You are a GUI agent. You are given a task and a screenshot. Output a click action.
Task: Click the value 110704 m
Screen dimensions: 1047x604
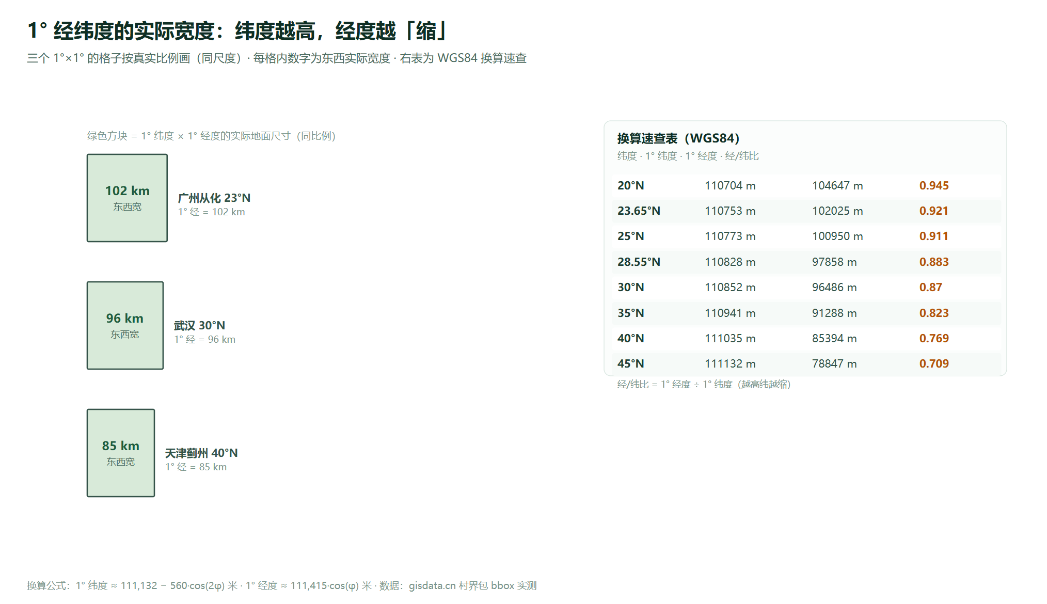point(730,186)
